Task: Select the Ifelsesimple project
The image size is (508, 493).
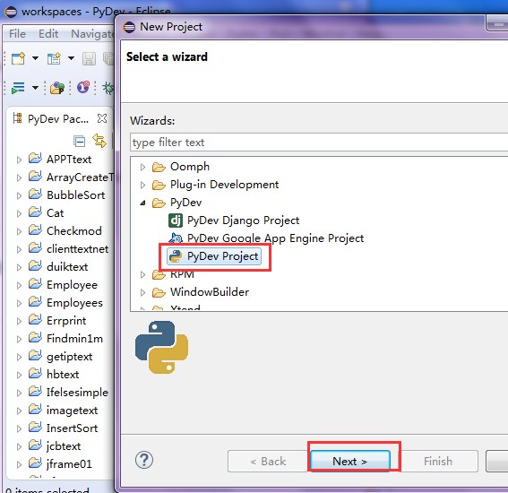Action: pyautogui.click(x=77, y=393)
